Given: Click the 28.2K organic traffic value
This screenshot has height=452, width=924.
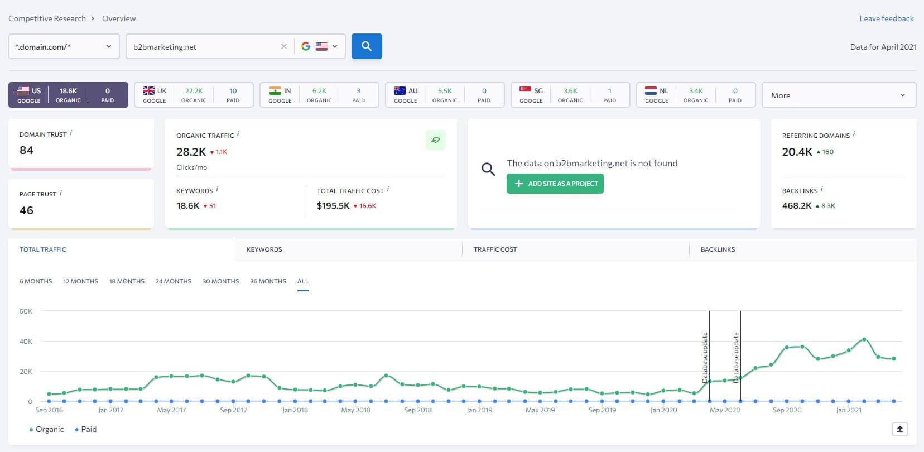Looking at the screenshot, I should point(191,152).
